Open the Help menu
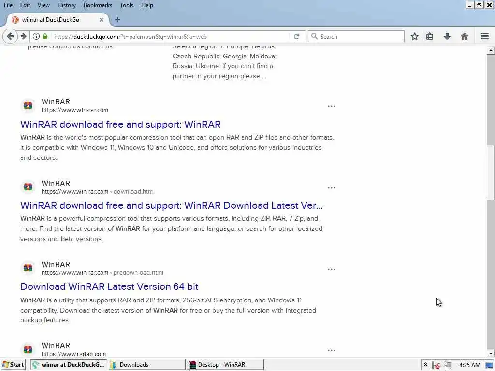This screenshot has height=371, width=495. coord(147,5)
